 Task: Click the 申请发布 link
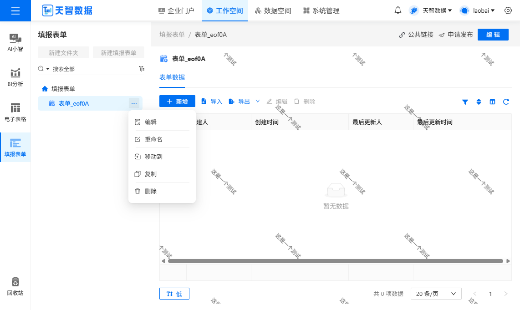point(455,35)
